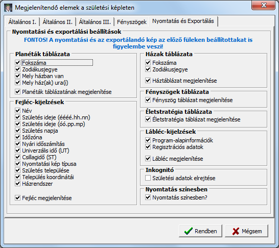The height and width of the screenshot is (248, 279).
Task: Click the red X Mégsem button
Action: (x=246, y=231)
